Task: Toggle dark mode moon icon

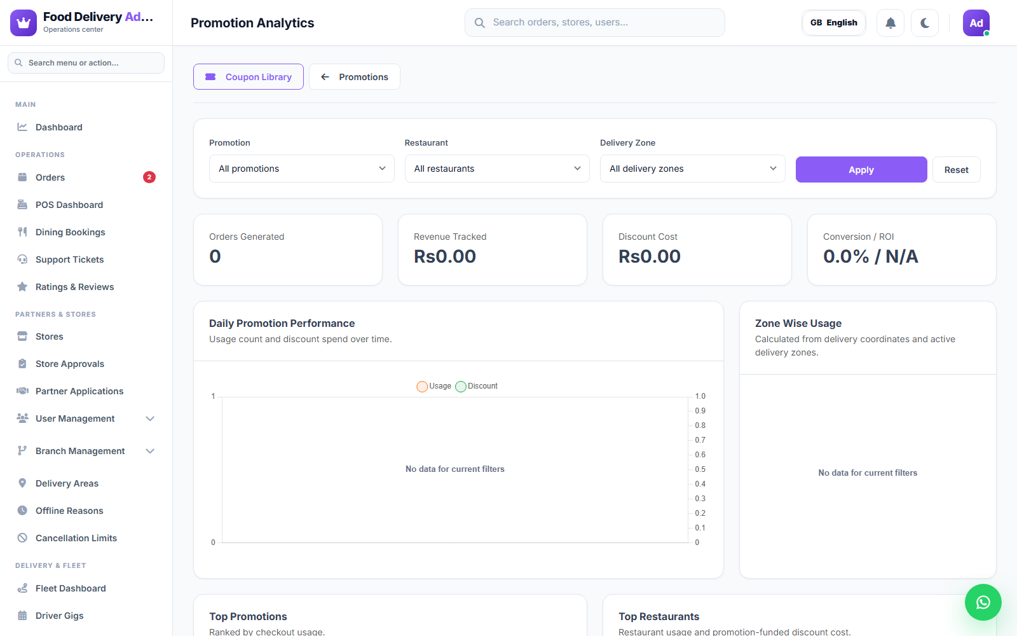Action: point(925,23)
